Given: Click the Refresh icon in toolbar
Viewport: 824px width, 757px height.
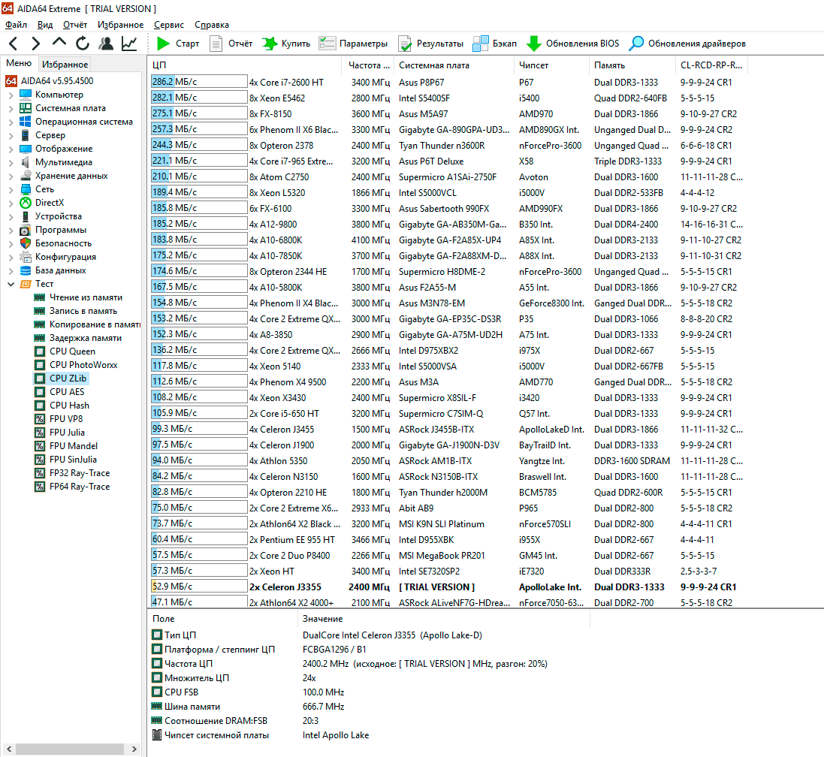Looking at the screenshot, I should click(83, 44).
